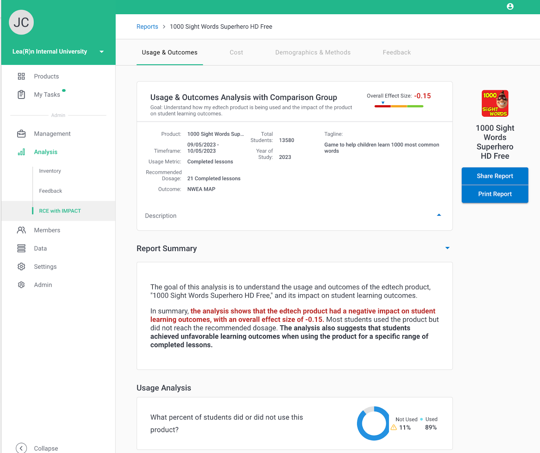
Task: Click the Management briefcase icon
Action: pos(21,134)
